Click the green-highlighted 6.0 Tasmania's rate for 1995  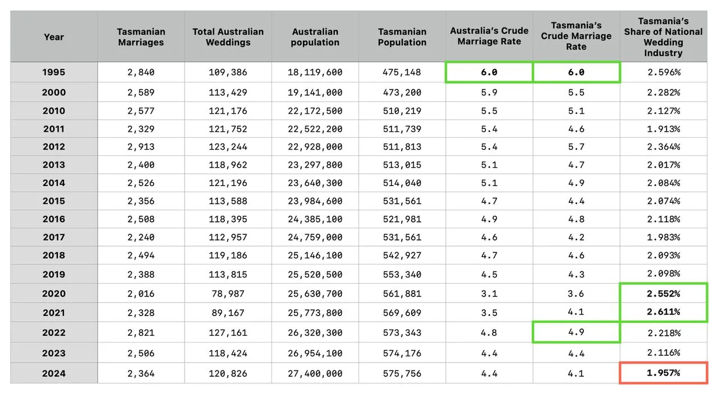(x=576, y=72)
